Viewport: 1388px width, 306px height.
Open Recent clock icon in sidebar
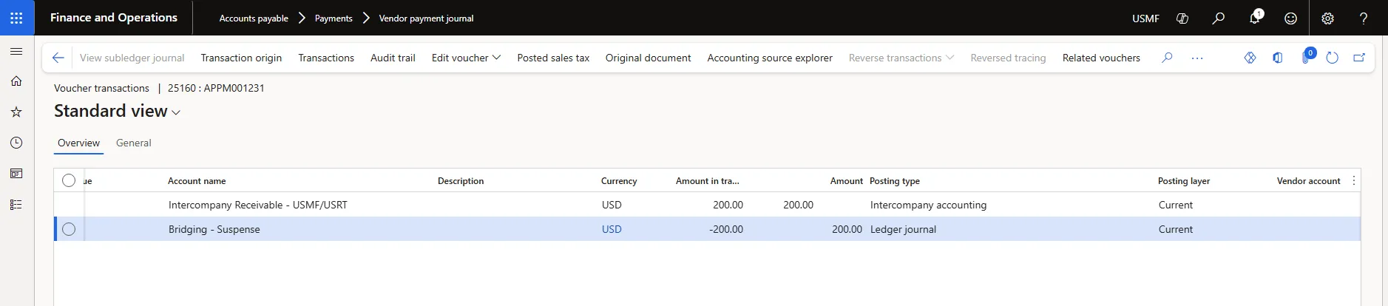pos(16,143)
